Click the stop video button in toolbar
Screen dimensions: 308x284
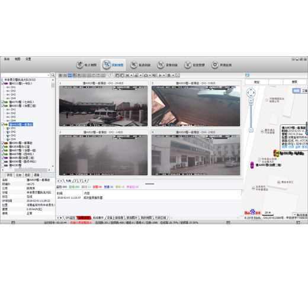(169, 75)
